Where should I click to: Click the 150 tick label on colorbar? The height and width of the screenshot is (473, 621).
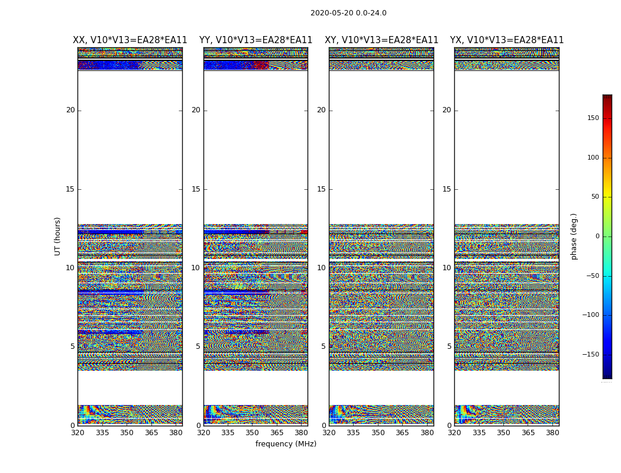coord(593,118)
